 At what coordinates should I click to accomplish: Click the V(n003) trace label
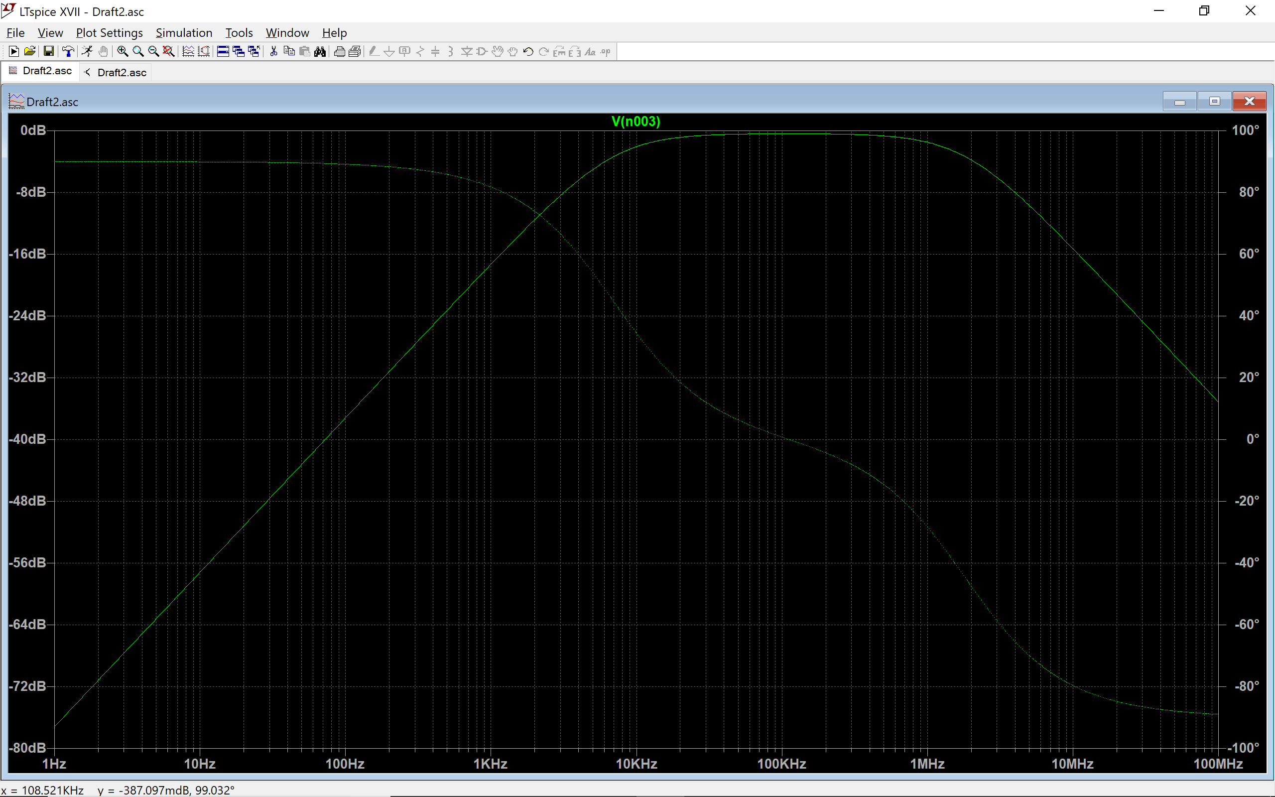click(636, 121)
